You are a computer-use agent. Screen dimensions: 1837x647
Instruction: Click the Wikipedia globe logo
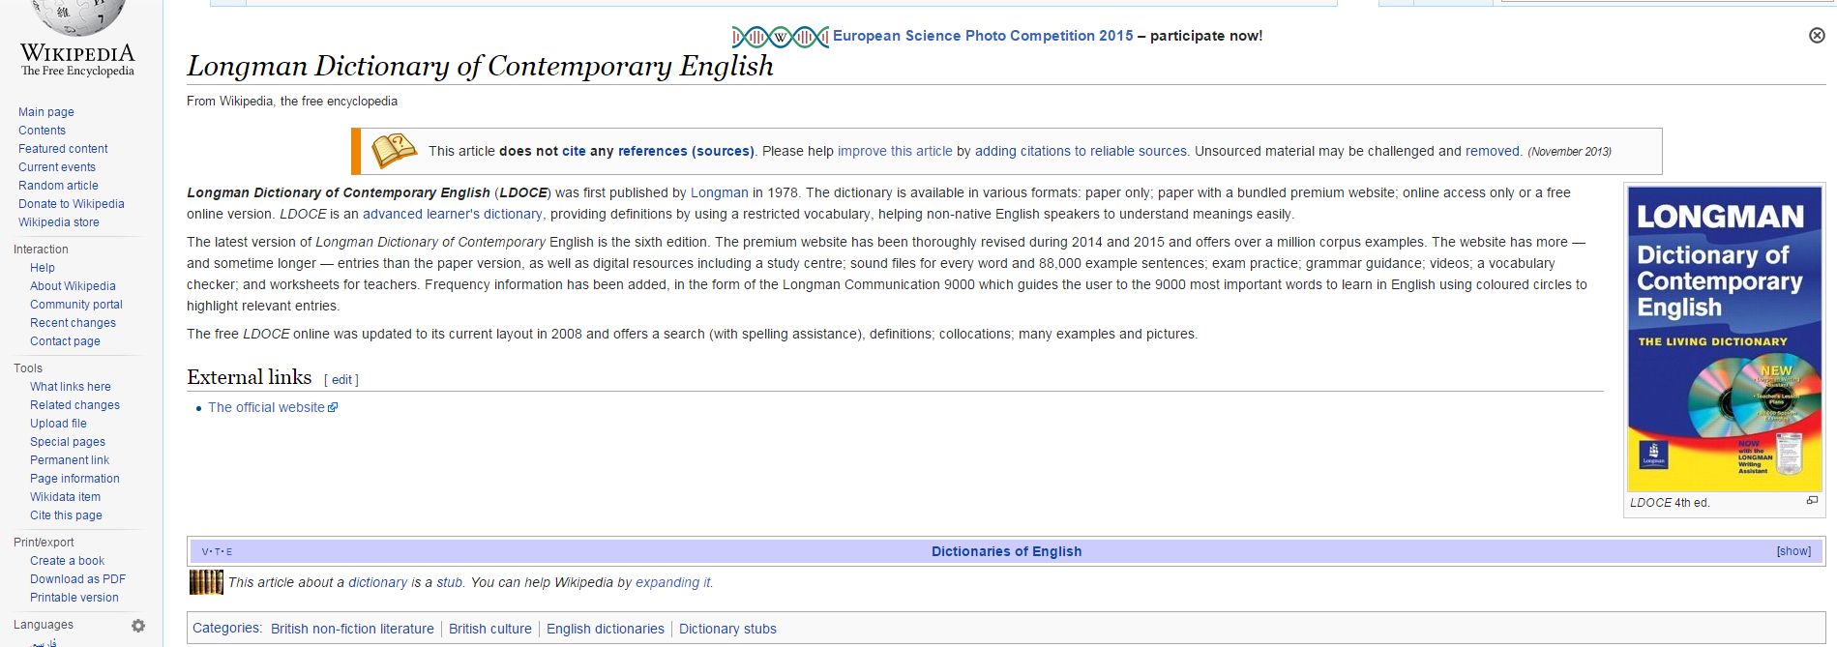(x=77, y=17)
